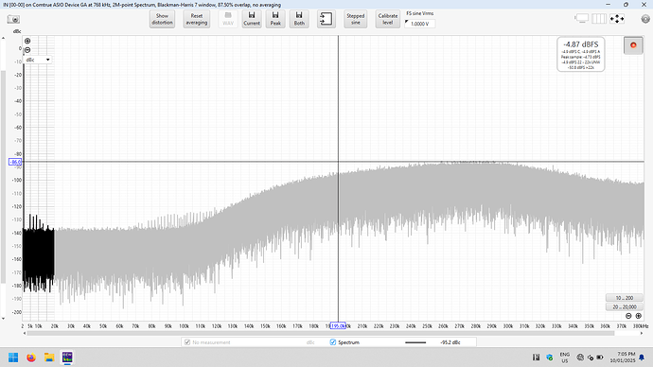Open the Stepped sine dialog
The width and height of the screenshot is (653, 367).
pyautogui.click(x=355, y=19)
